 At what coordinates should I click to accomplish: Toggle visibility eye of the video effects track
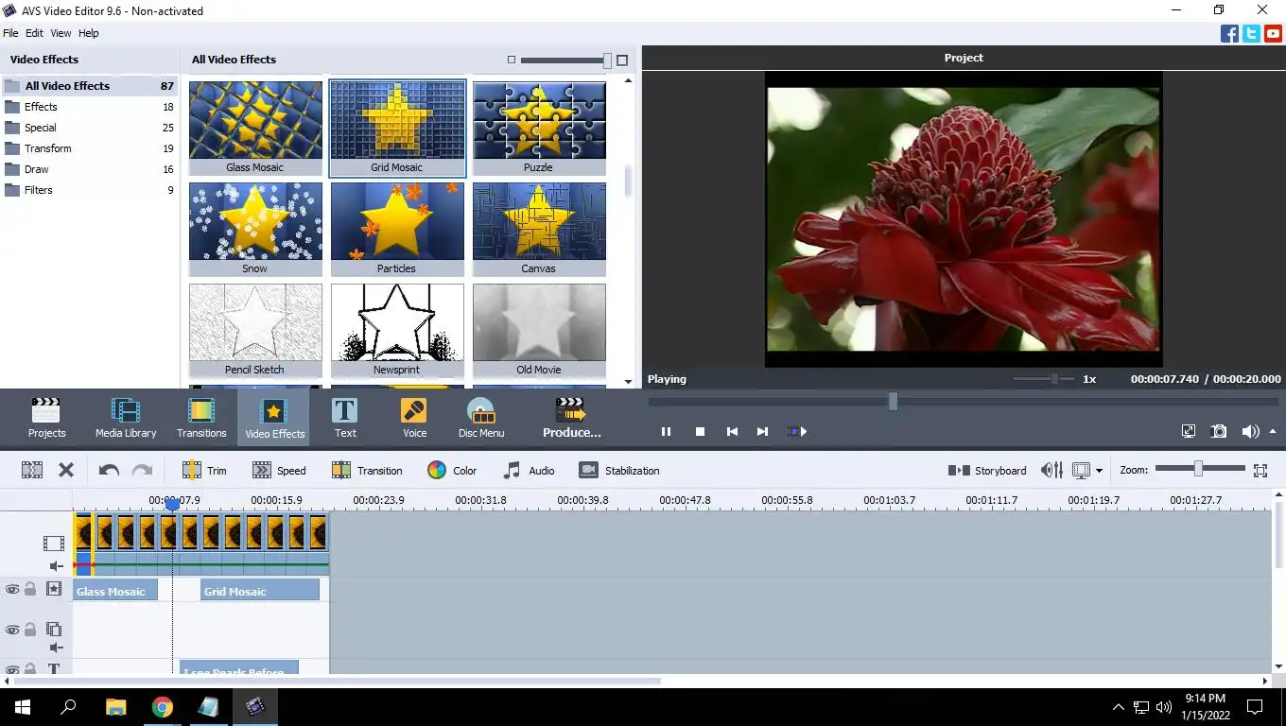(12, 589)
